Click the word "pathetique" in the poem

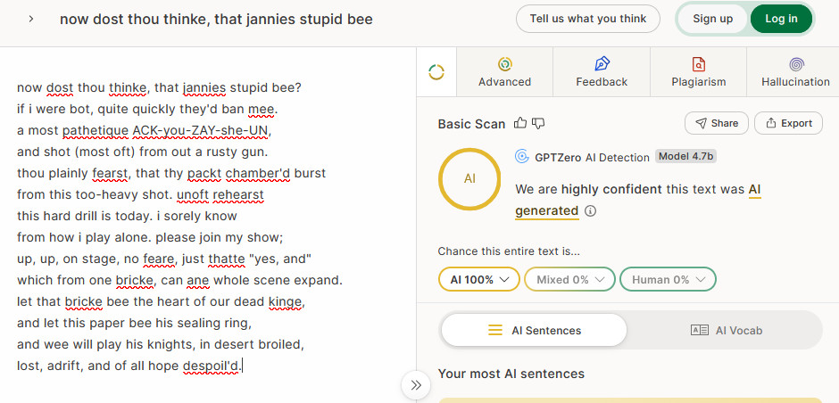click(x=96, y=130)
